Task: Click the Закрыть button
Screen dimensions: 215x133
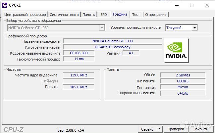Action: [201, 129]
